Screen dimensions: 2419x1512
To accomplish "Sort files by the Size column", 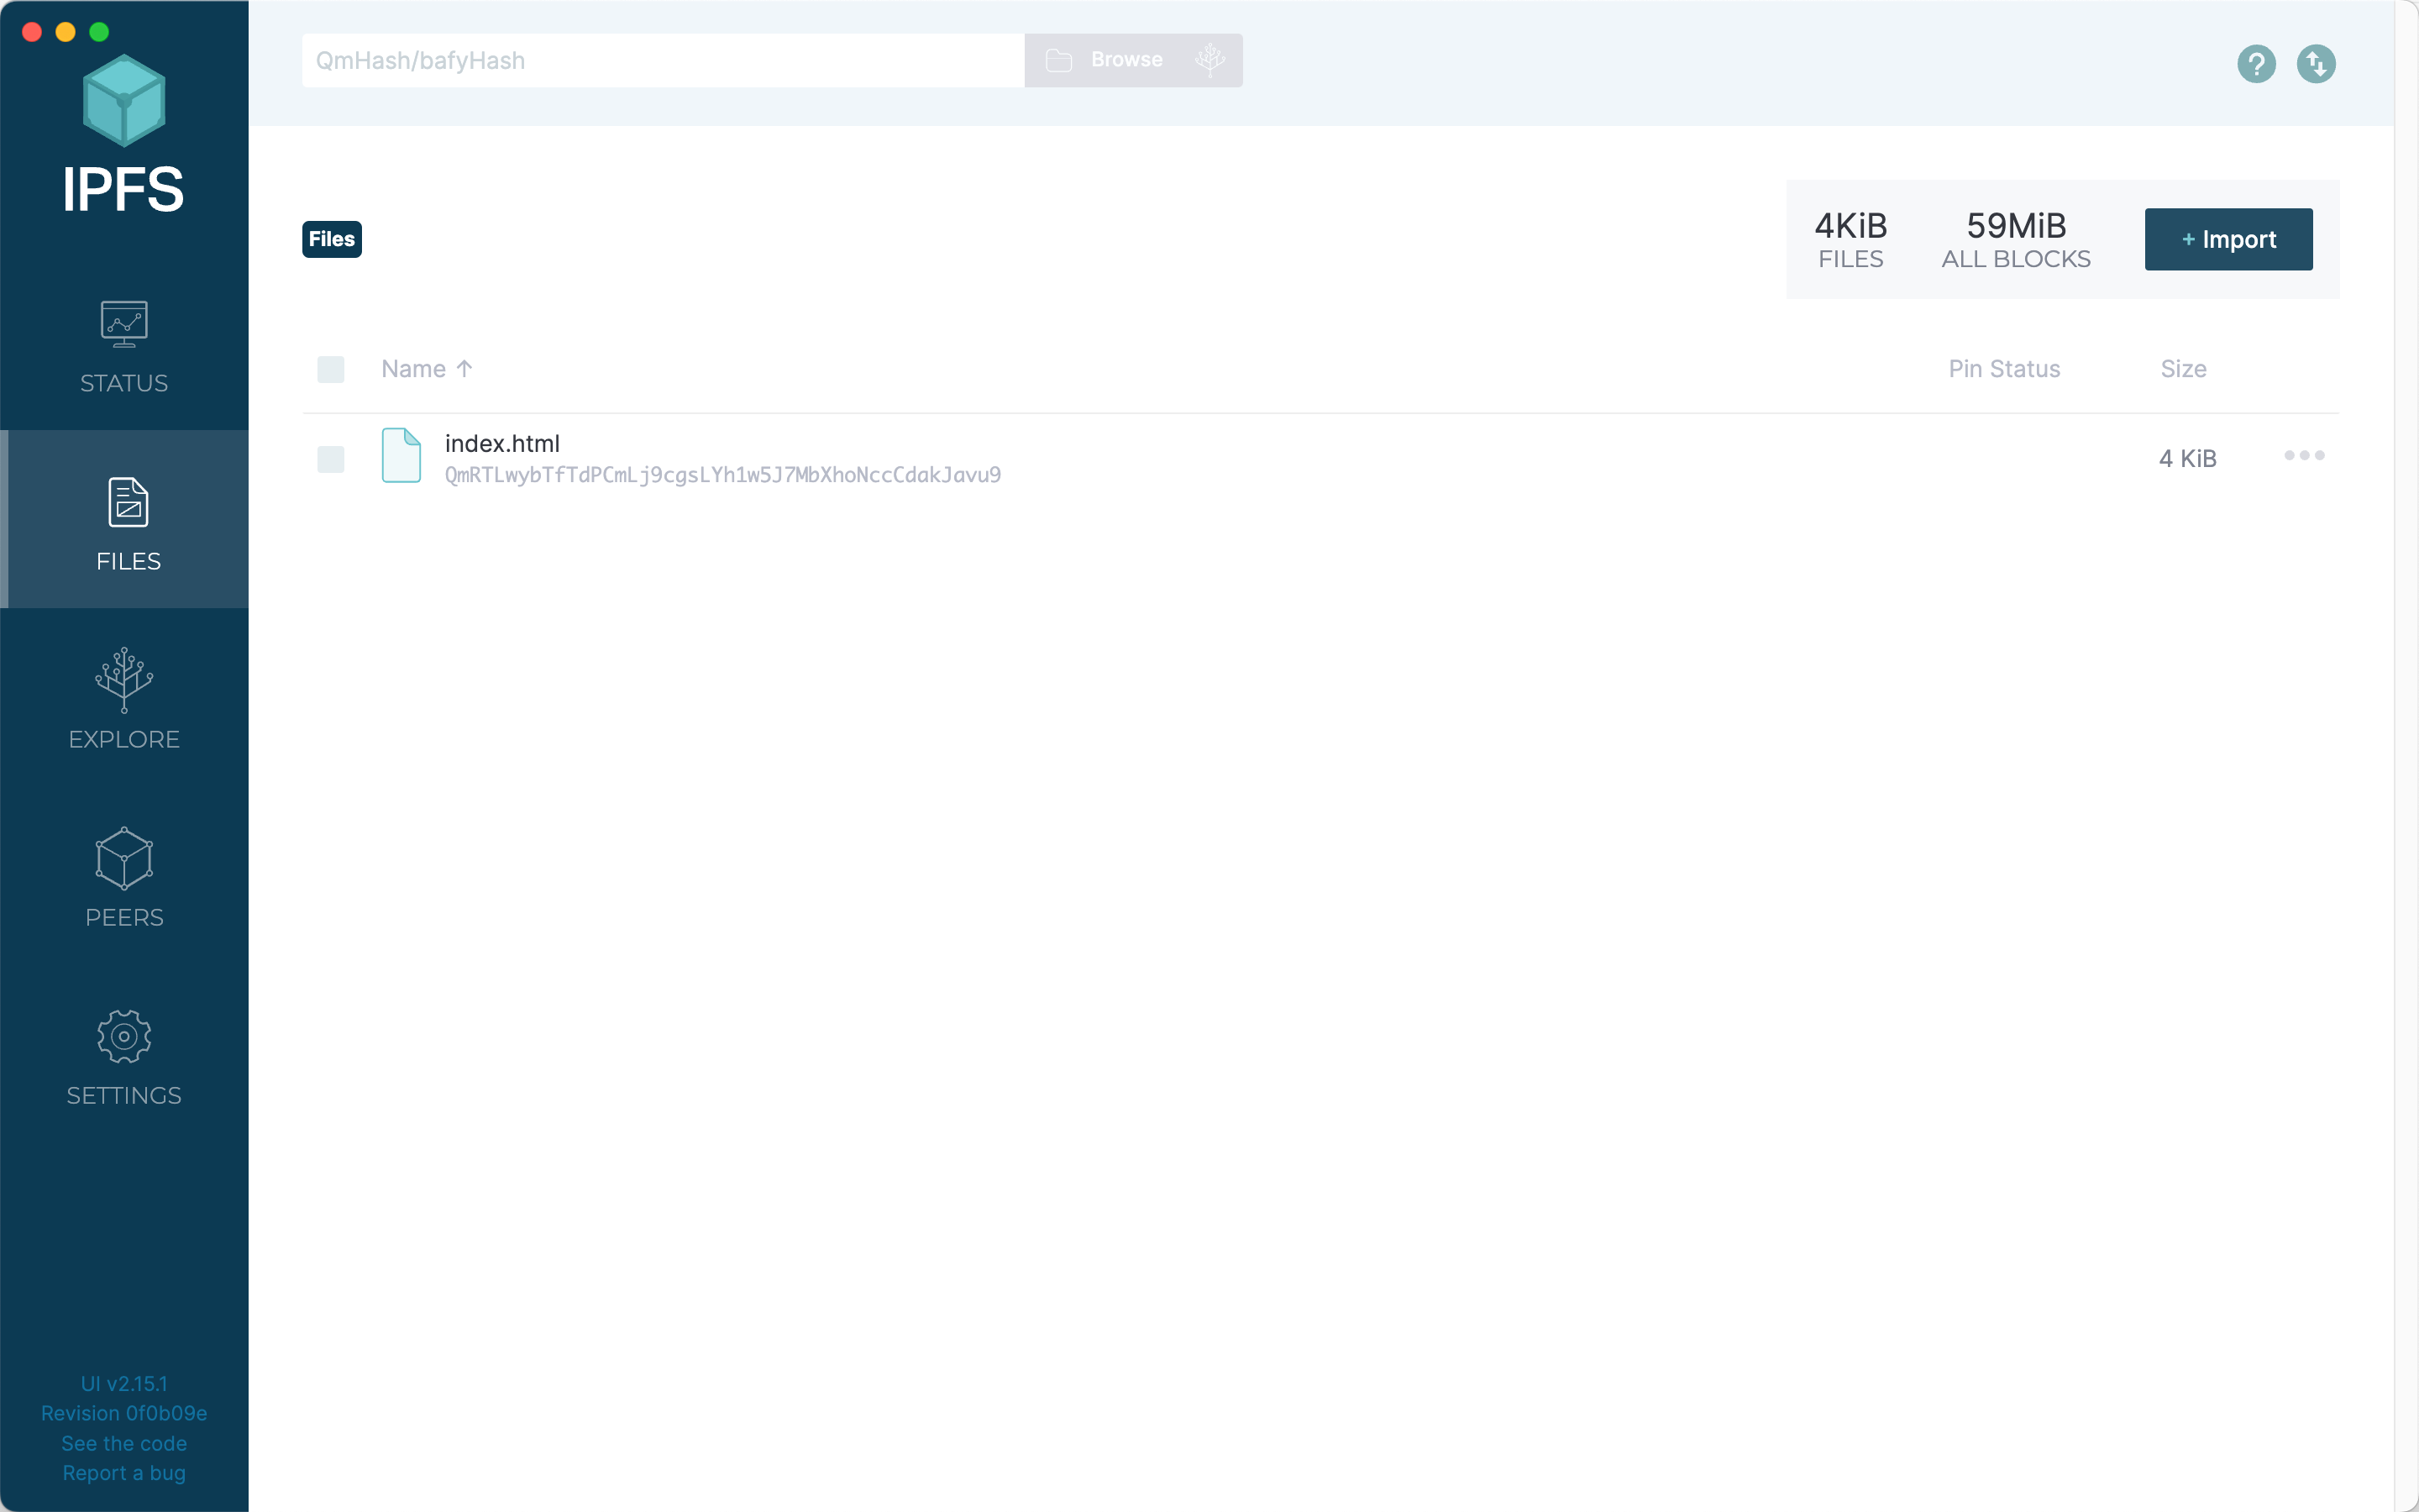I will pyautogui.click(x=2183, y=369).
